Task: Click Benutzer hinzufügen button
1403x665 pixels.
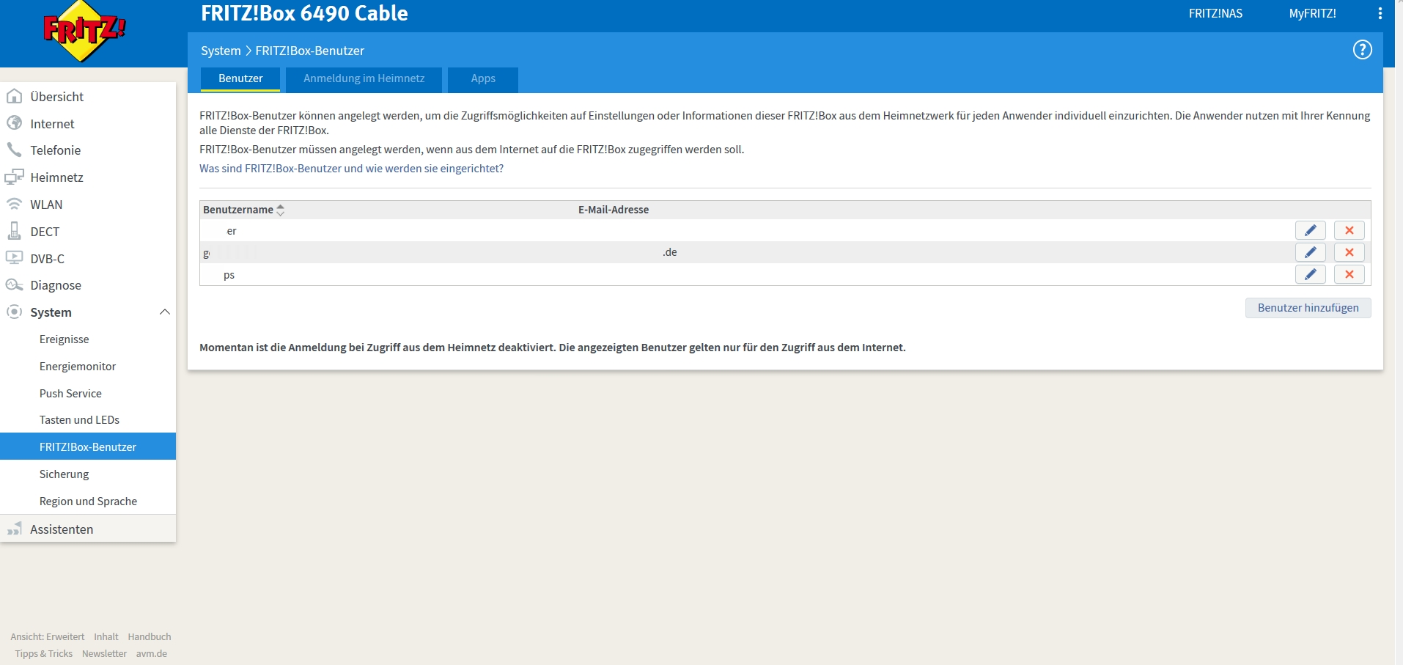Action: (1308, 308)
